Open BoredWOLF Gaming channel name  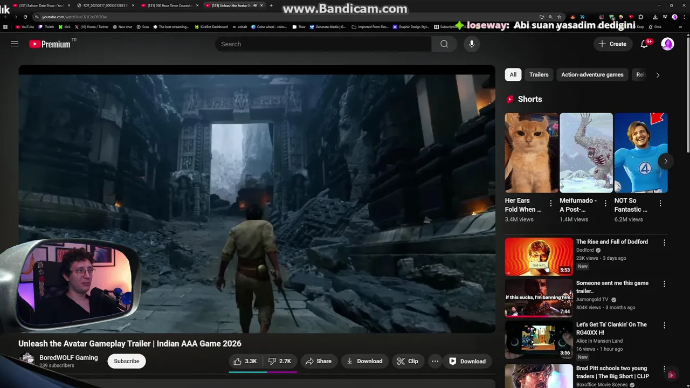68,357
